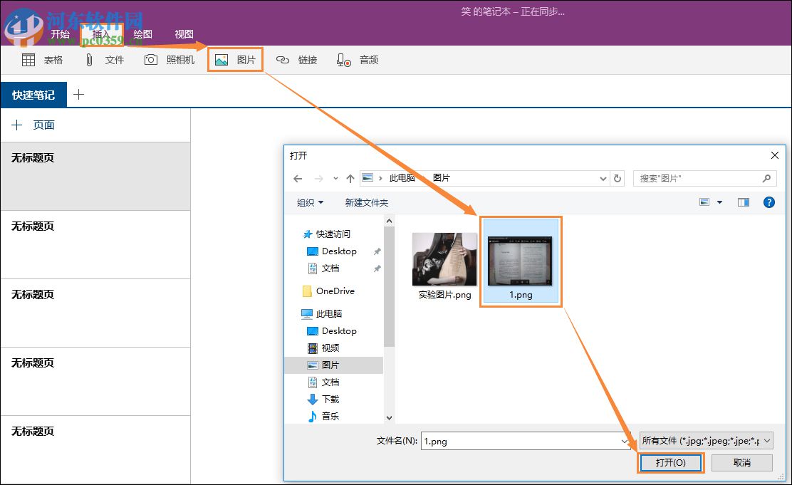
Task: Click inside the 文件名 input field
Action: (x=527, y=440)
